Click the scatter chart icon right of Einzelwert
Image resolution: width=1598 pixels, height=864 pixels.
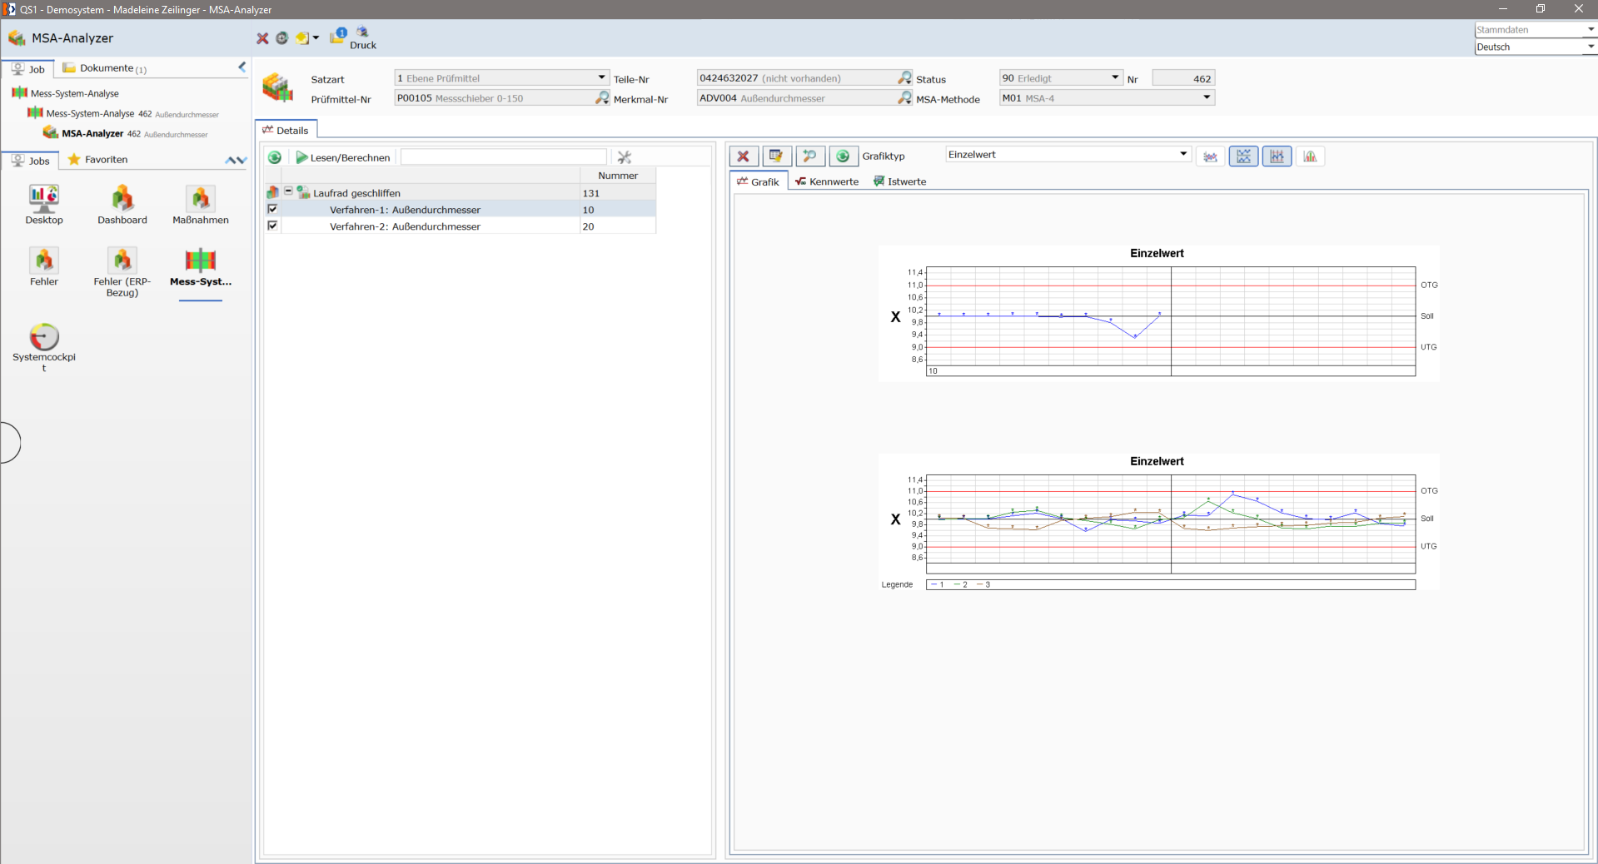tap(1210, 156)
